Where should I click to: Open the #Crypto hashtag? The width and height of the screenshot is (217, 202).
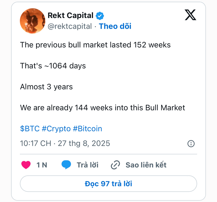56,129
